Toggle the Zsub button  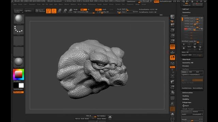pos(105,9)
